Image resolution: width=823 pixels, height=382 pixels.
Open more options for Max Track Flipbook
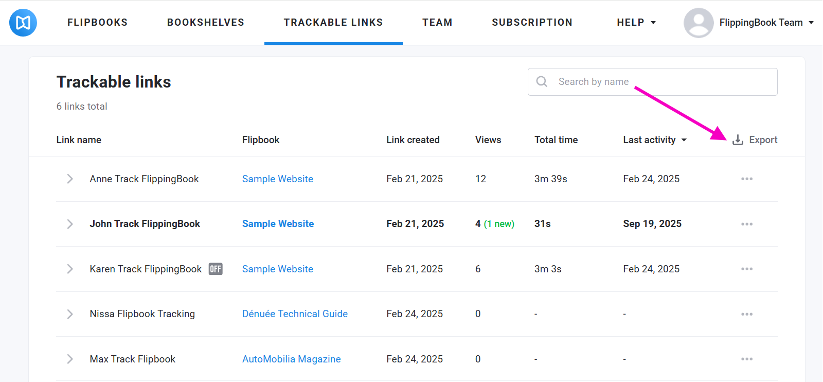tap(746, 359)
